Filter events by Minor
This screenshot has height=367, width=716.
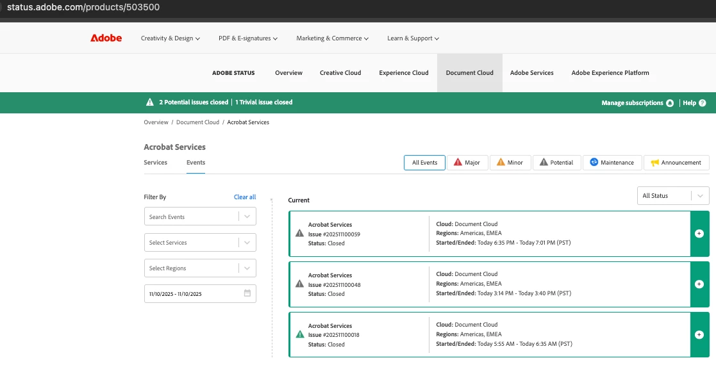(510, 163)
